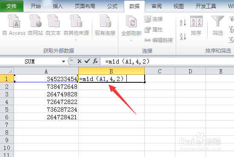
Task: Cancel formula entry with X
Action: pos(80,61)
